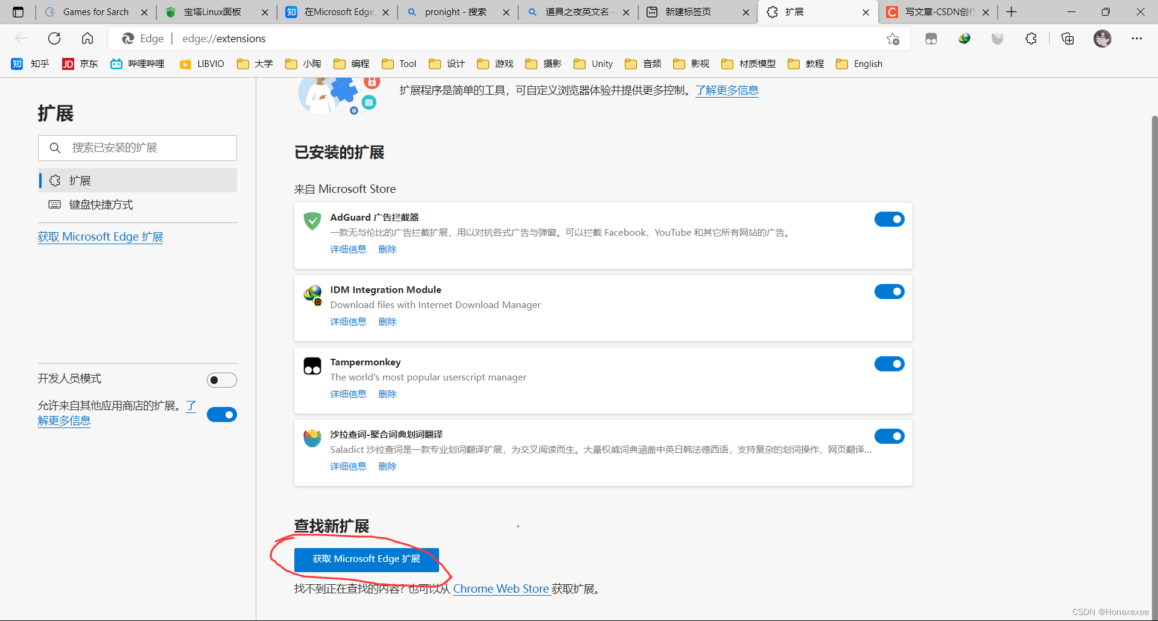This screenshot has height=621, width=1158.
Task: Select 键盘快捷方式 in the sidebar
Action: (x=138, y=204)
